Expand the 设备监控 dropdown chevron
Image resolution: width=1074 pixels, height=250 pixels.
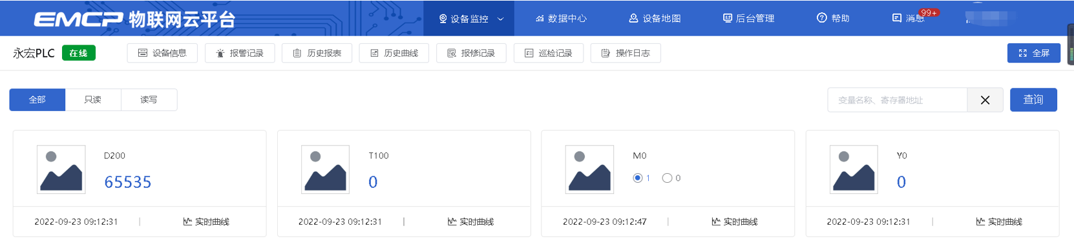[x=500, y=19]
